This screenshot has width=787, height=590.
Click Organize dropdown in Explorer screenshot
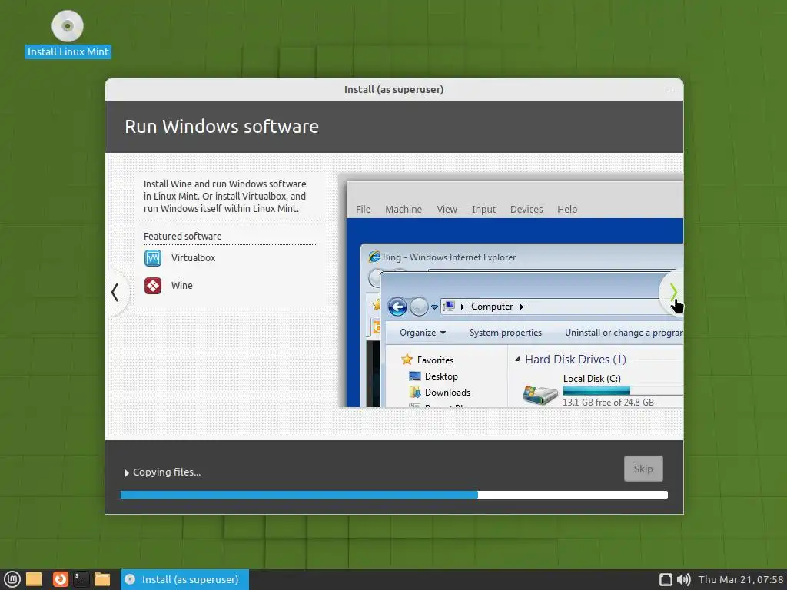tap(423, 333)
